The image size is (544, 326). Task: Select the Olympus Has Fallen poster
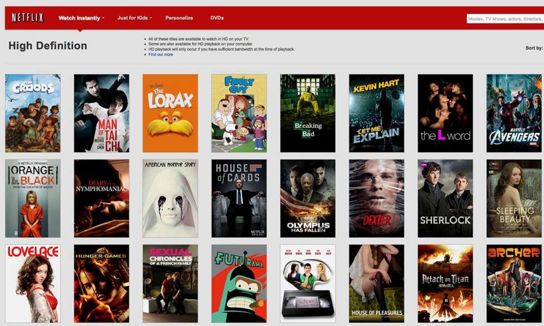pyautogui.click(x=308, y=198)
